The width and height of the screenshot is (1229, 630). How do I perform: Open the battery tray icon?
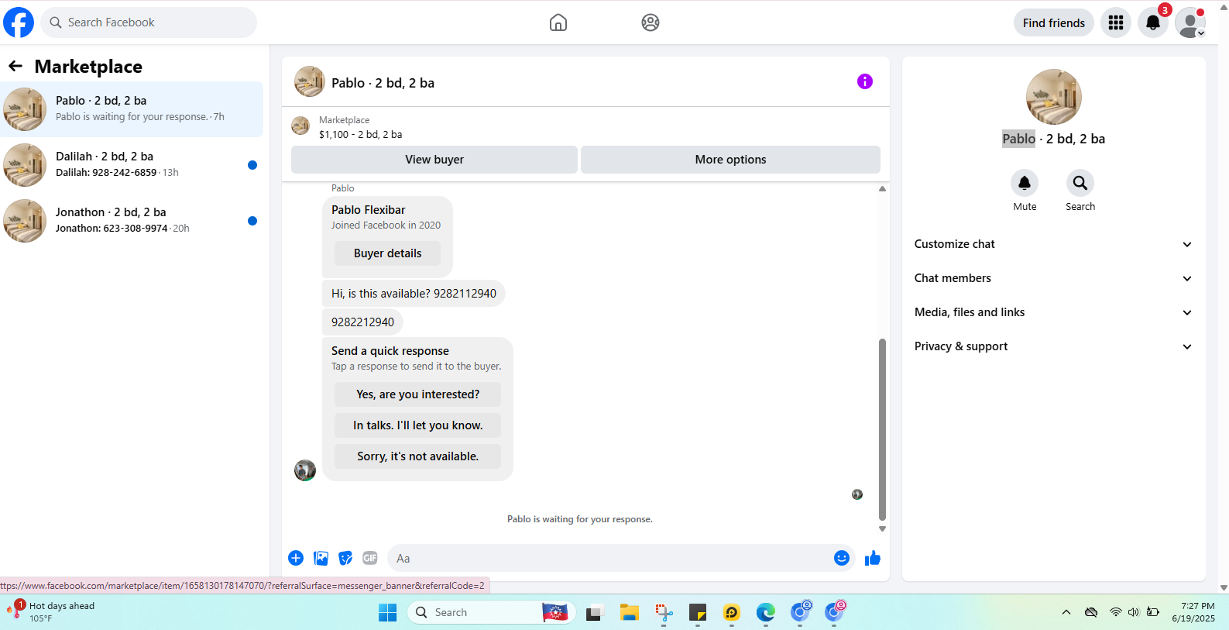click(1153, 612)
